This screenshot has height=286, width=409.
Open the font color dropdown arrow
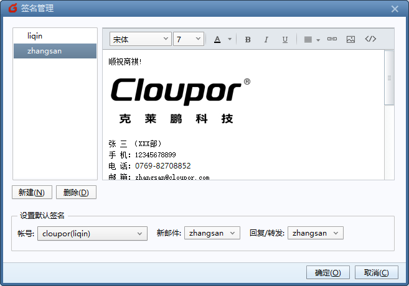click(x=230, y=39)
